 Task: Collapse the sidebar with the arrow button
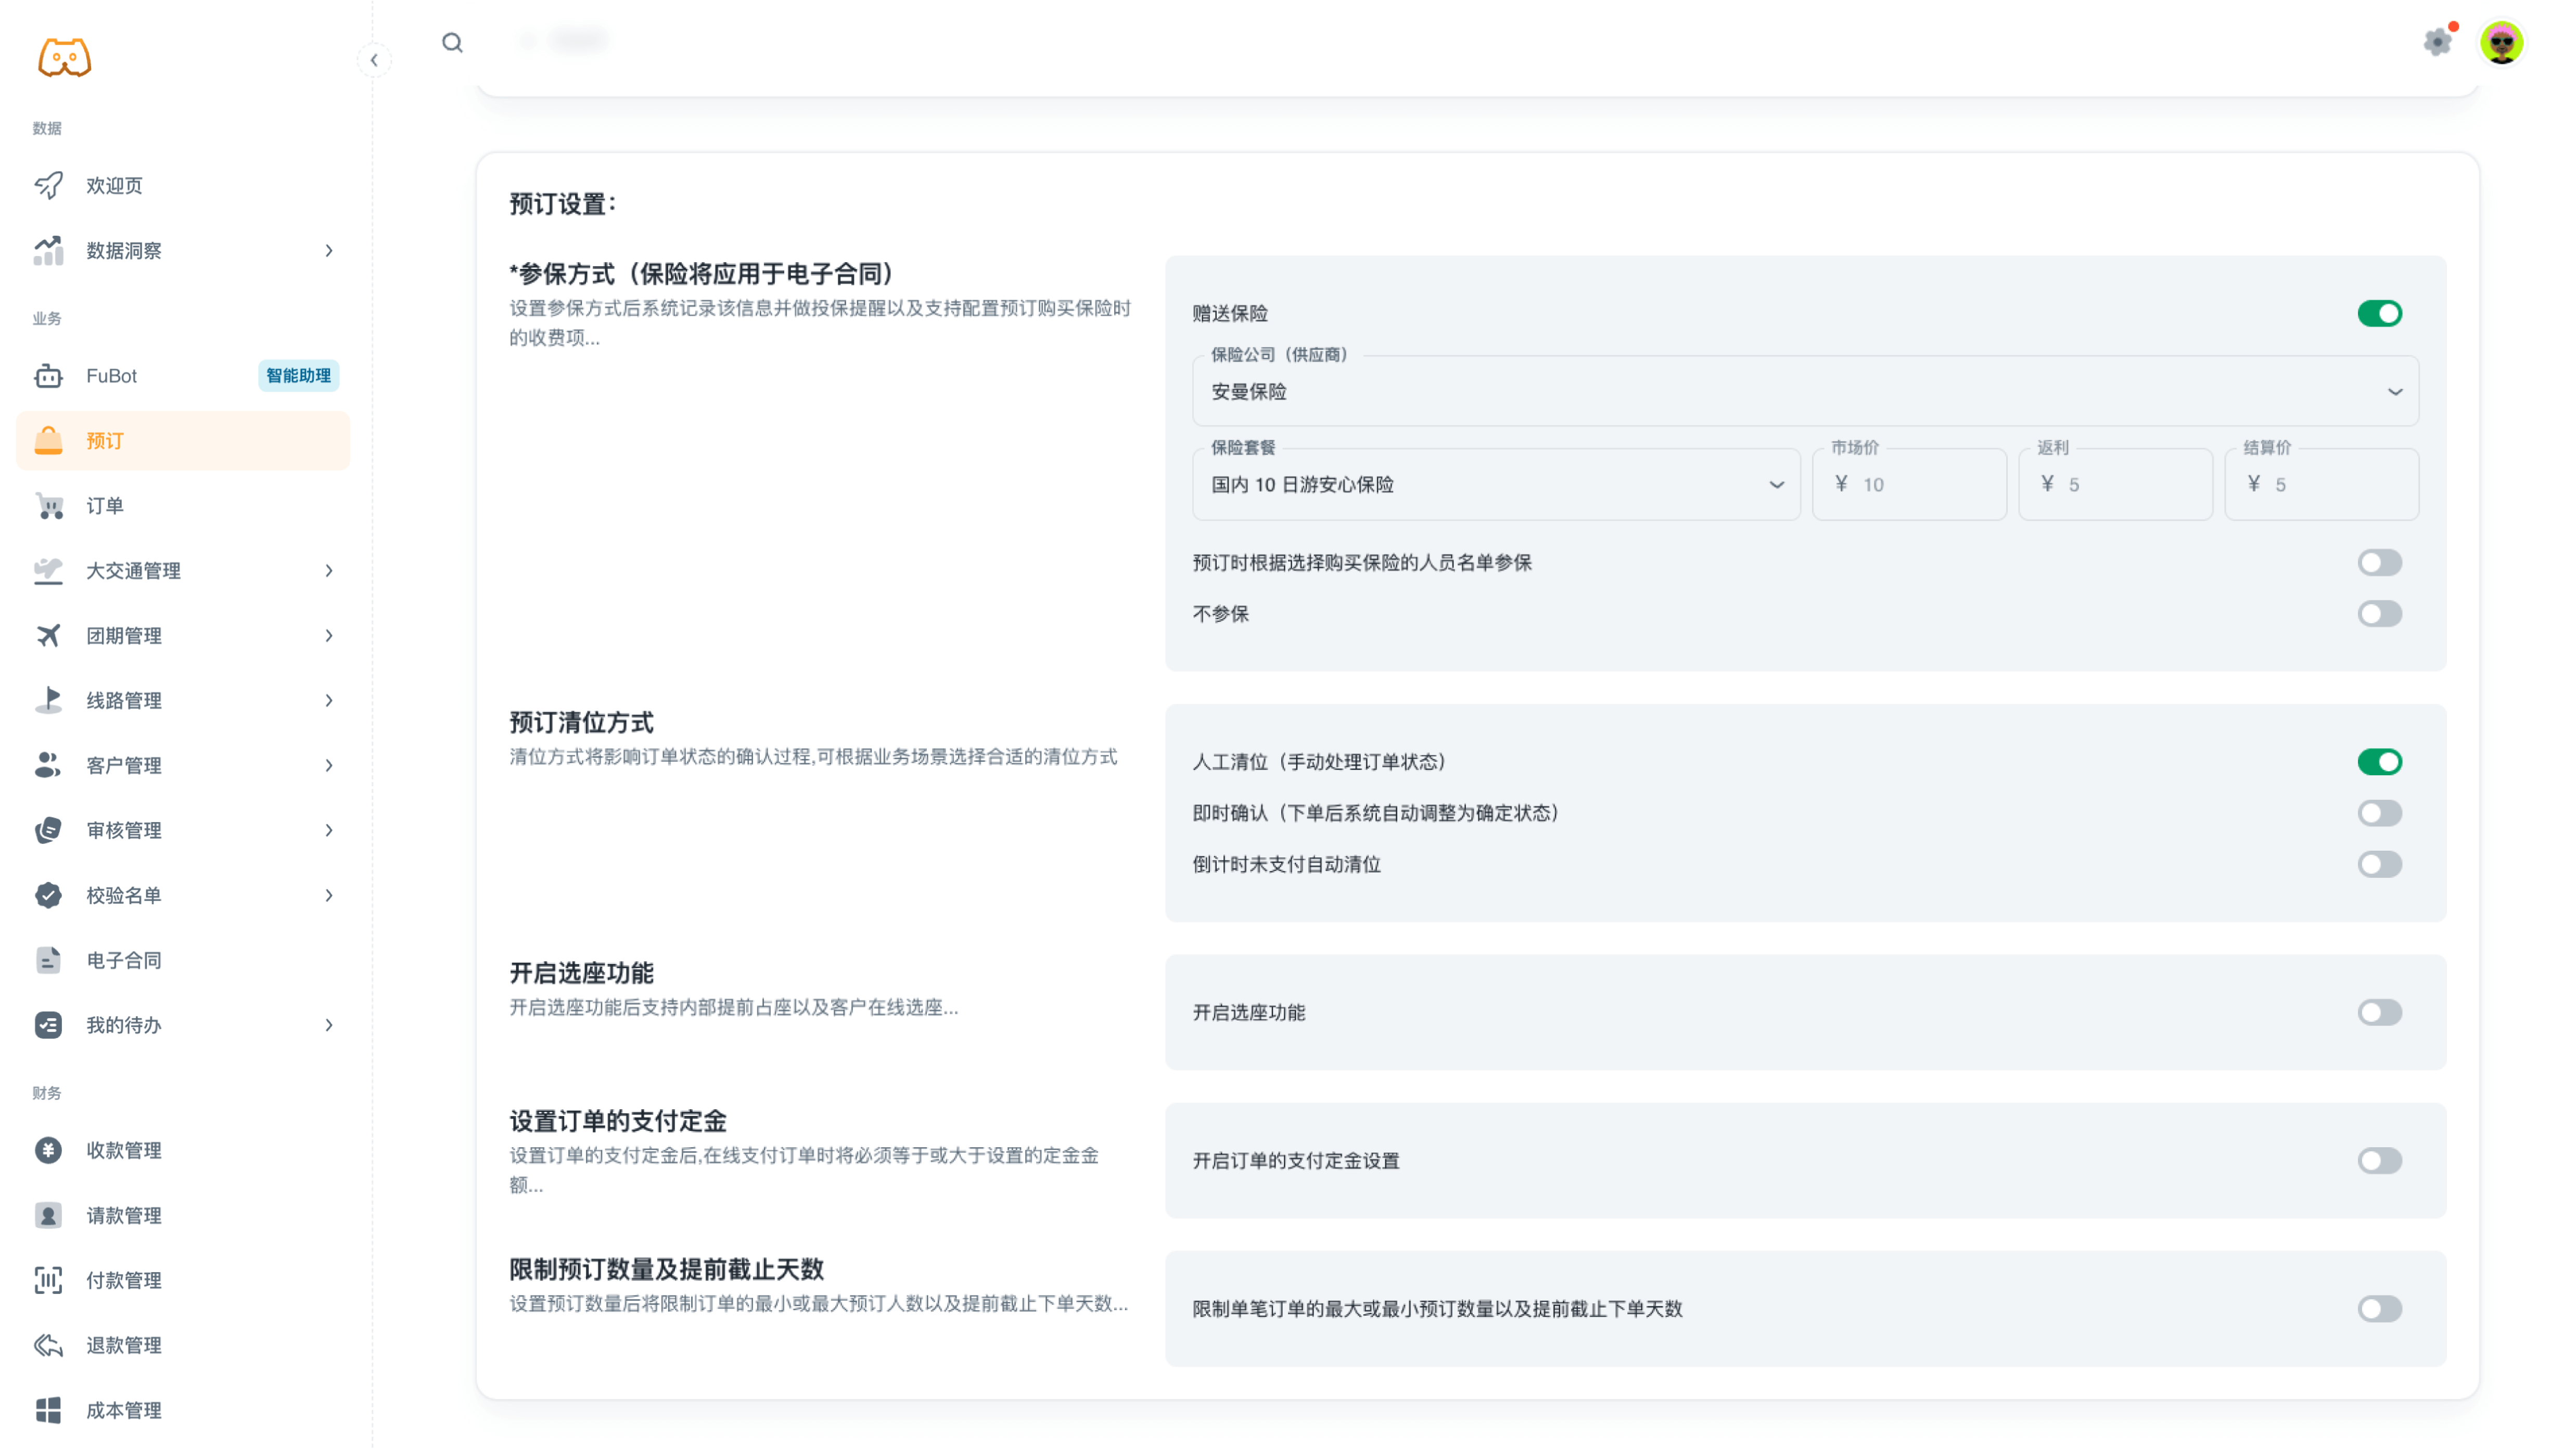click(x=374, y=60)
